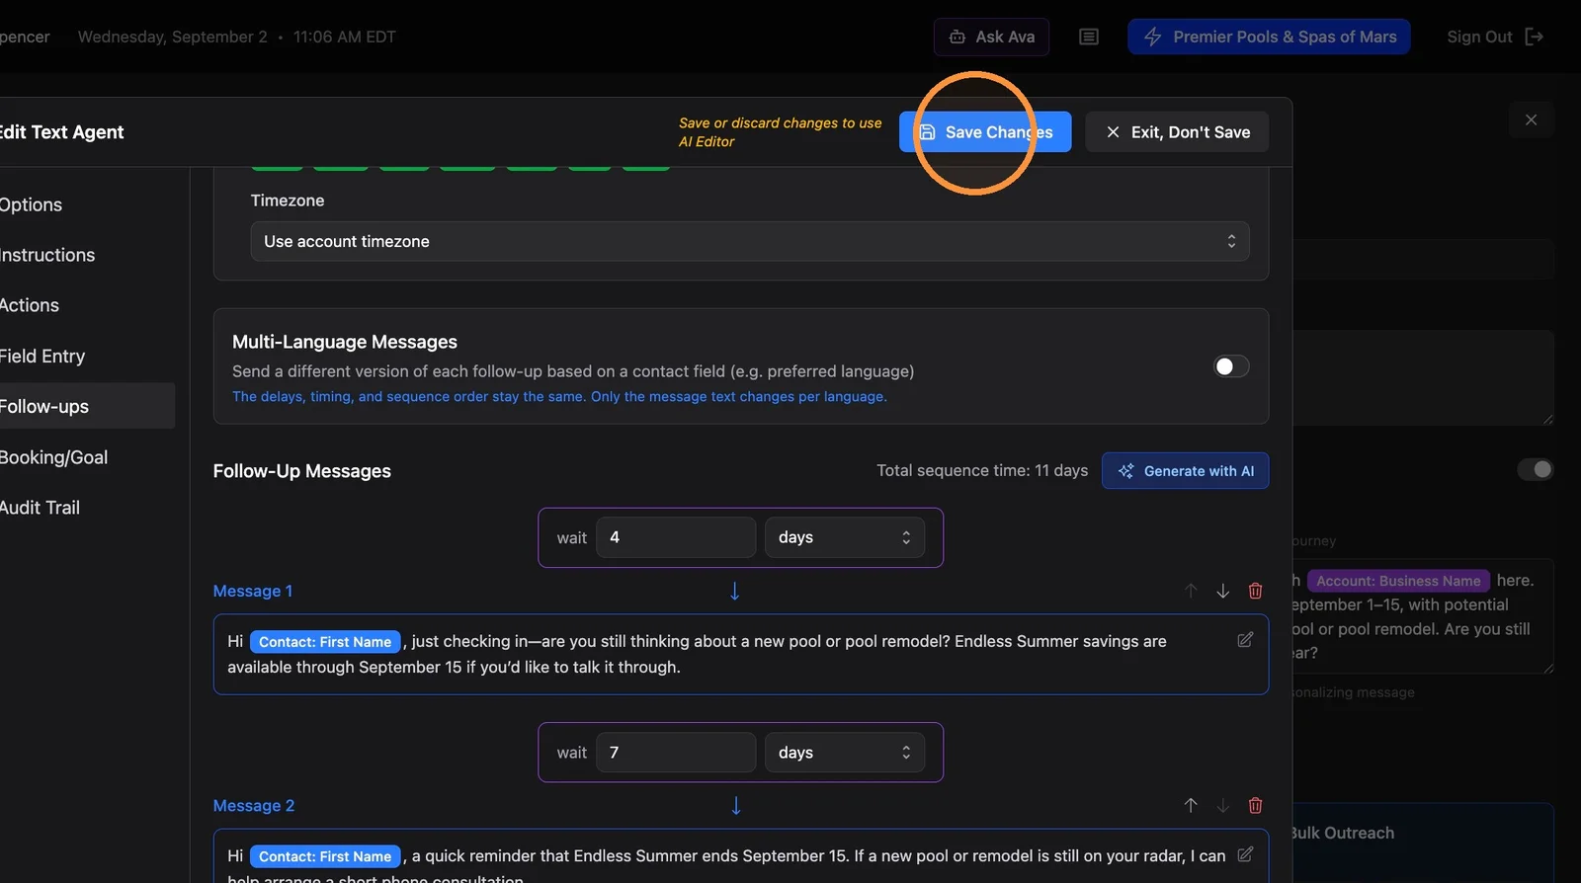Image resolution: width=1581 pixels, height=883 pixels.
Task: Click Exit, Don't Save button
Action: (x=1177, y=131)
